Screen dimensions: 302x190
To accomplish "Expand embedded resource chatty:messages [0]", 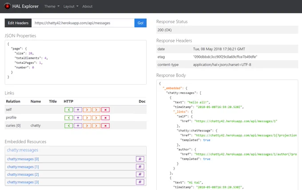I will click(23, 159).
